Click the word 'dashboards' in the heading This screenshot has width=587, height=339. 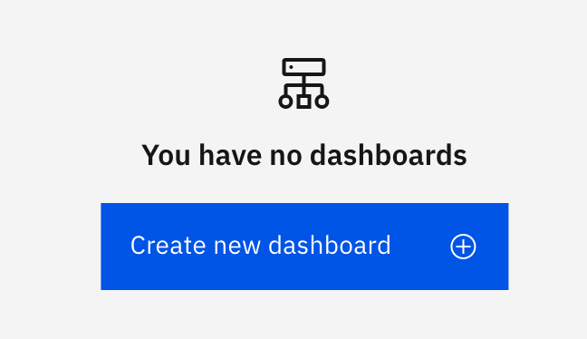coord(389,155)
